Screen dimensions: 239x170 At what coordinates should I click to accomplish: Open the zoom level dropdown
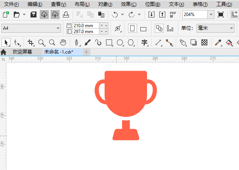pyautogui.click(x=211, y=15)
